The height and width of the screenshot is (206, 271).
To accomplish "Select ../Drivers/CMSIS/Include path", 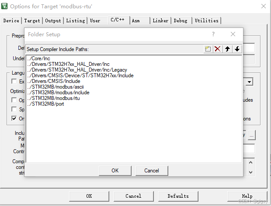I will (x=54, y=81).
